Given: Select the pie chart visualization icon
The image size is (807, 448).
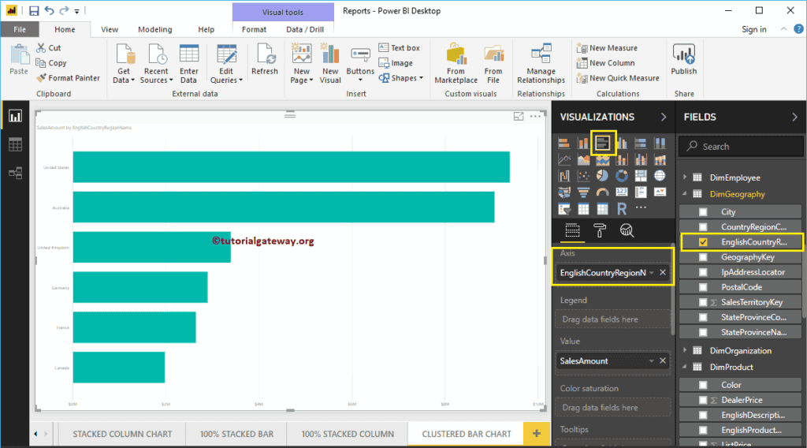Looking at the screenshot, I should click(x=602, y=176).
